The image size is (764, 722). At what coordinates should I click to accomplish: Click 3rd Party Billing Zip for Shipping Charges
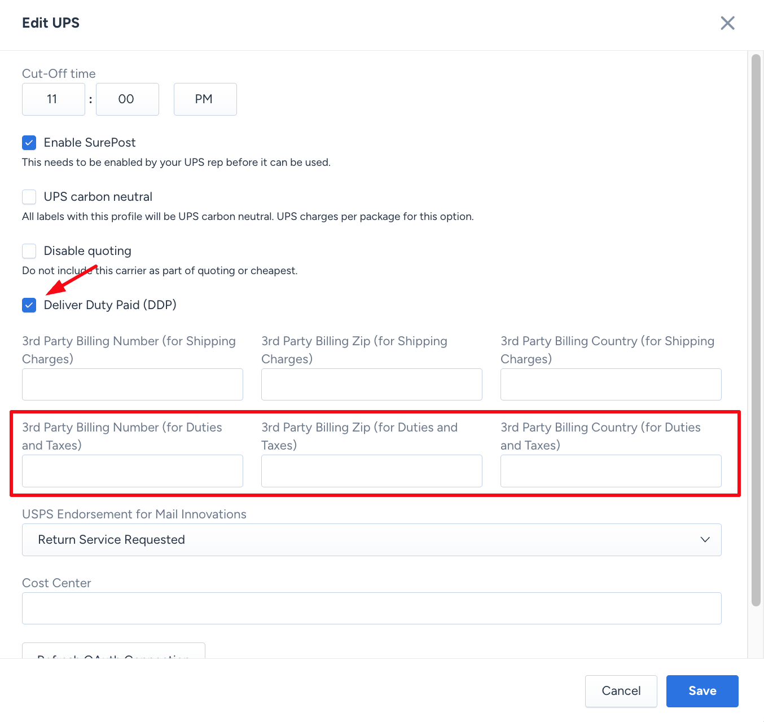coord(371,385)
